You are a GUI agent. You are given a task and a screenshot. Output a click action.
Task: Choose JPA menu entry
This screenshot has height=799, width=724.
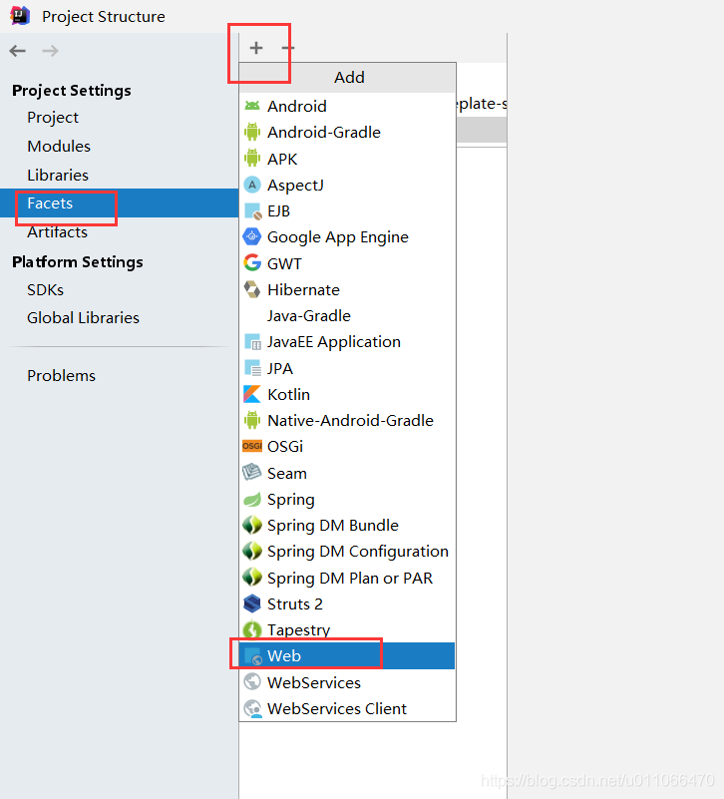coord(347,368)
